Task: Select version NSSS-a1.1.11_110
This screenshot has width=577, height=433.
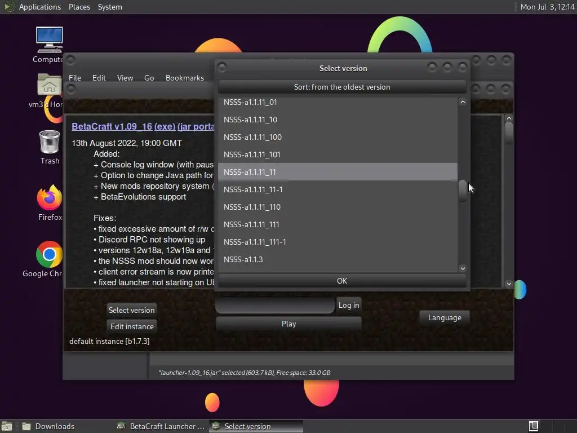Action: coord(338,207)
